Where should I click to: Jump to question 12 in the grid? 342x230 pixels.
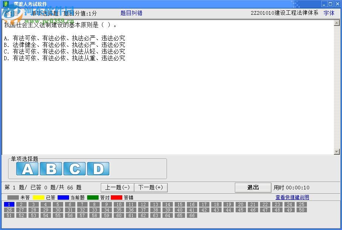(x=143, y=204)
